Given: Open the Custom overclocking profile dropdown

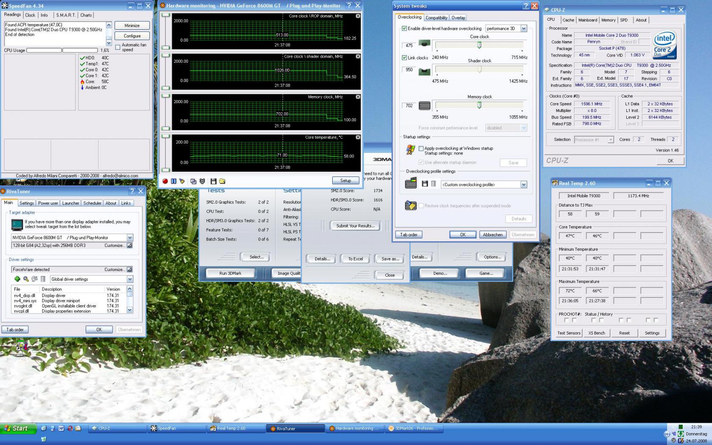Looking at the screenshot, I should point(524,185).
